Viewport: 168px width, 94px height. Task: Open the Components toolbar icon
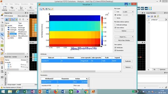31,8
